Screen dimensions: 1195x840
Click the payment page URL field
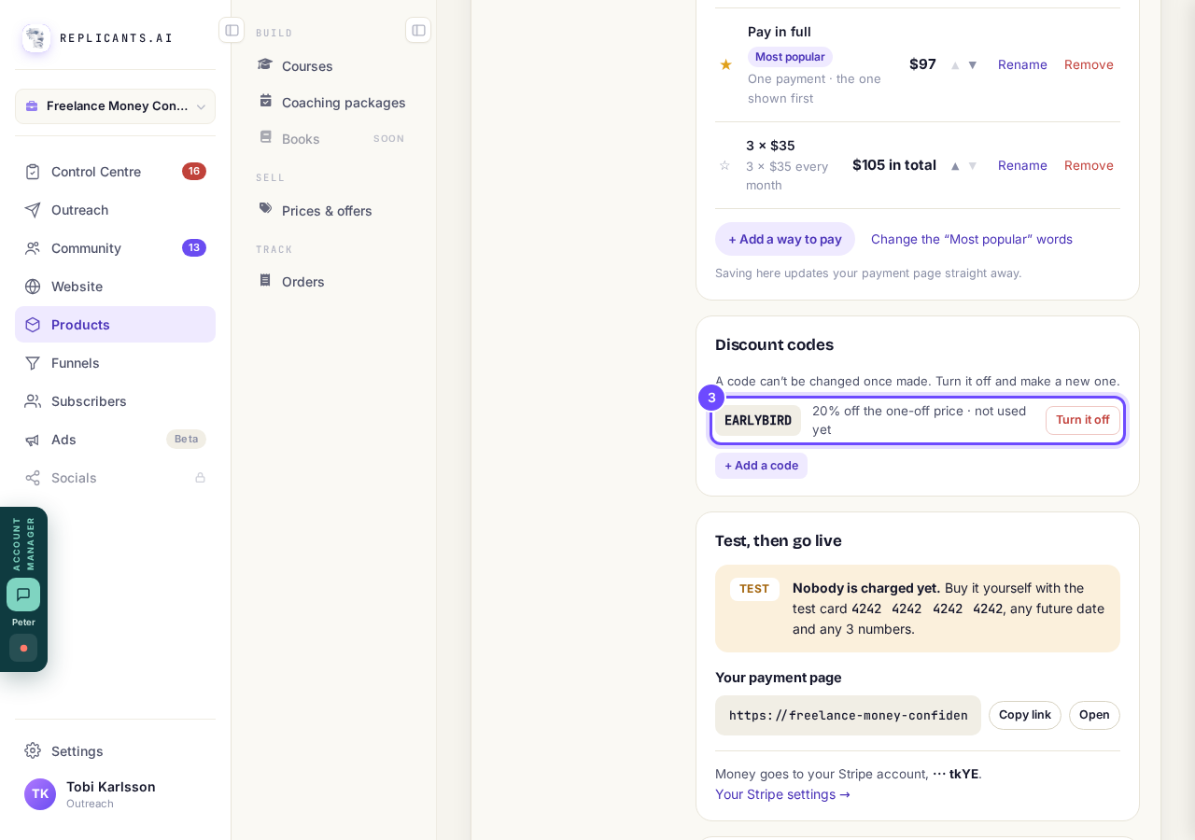pyautogui.click(x=848, y=715)
